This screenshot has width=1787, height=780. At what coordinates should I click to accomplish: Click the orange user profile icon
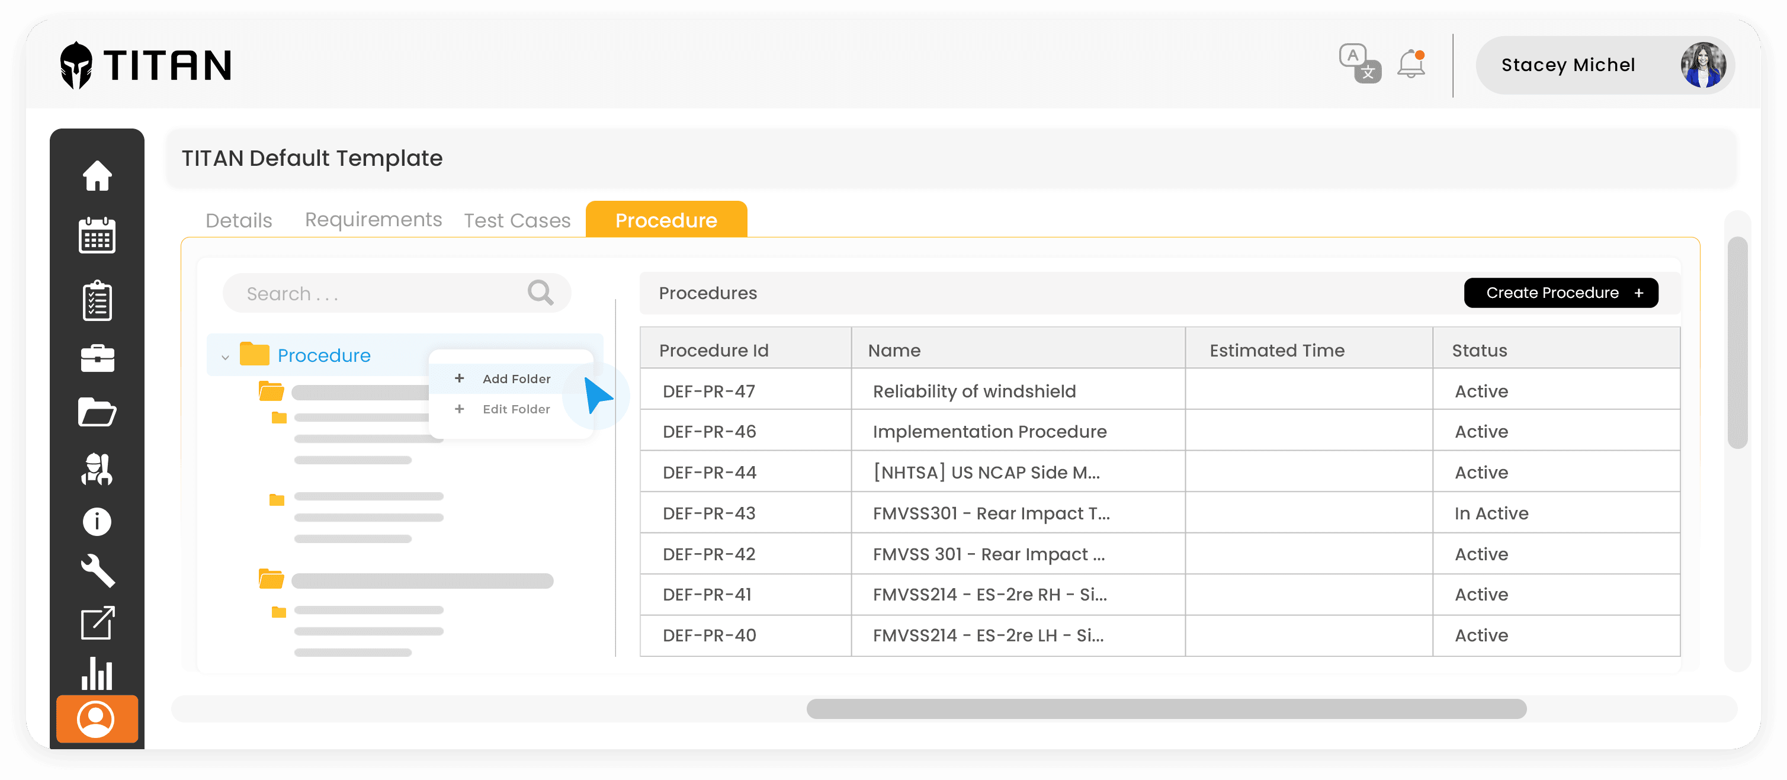(x=97, y=719)
